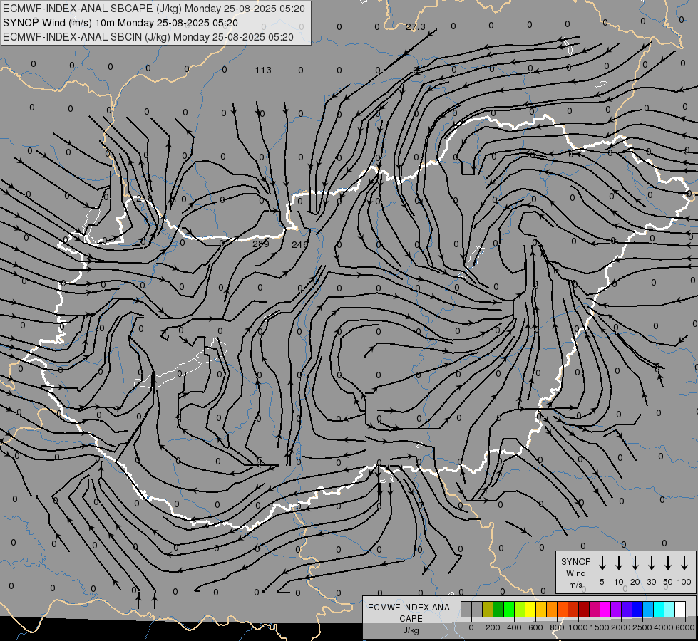This screenshot has width=698, height=641.
Task: Click the SBCAPE title line in header
Action: tap(154, 9)
